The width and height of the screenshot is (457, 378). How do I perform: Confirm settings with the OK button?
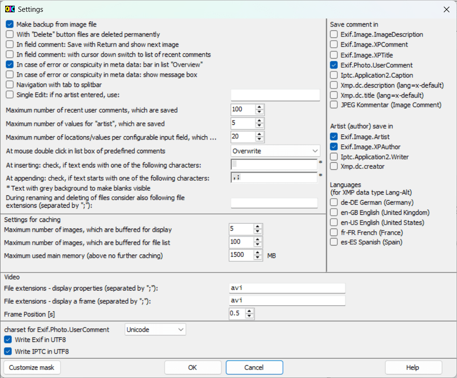pos(193,367)
